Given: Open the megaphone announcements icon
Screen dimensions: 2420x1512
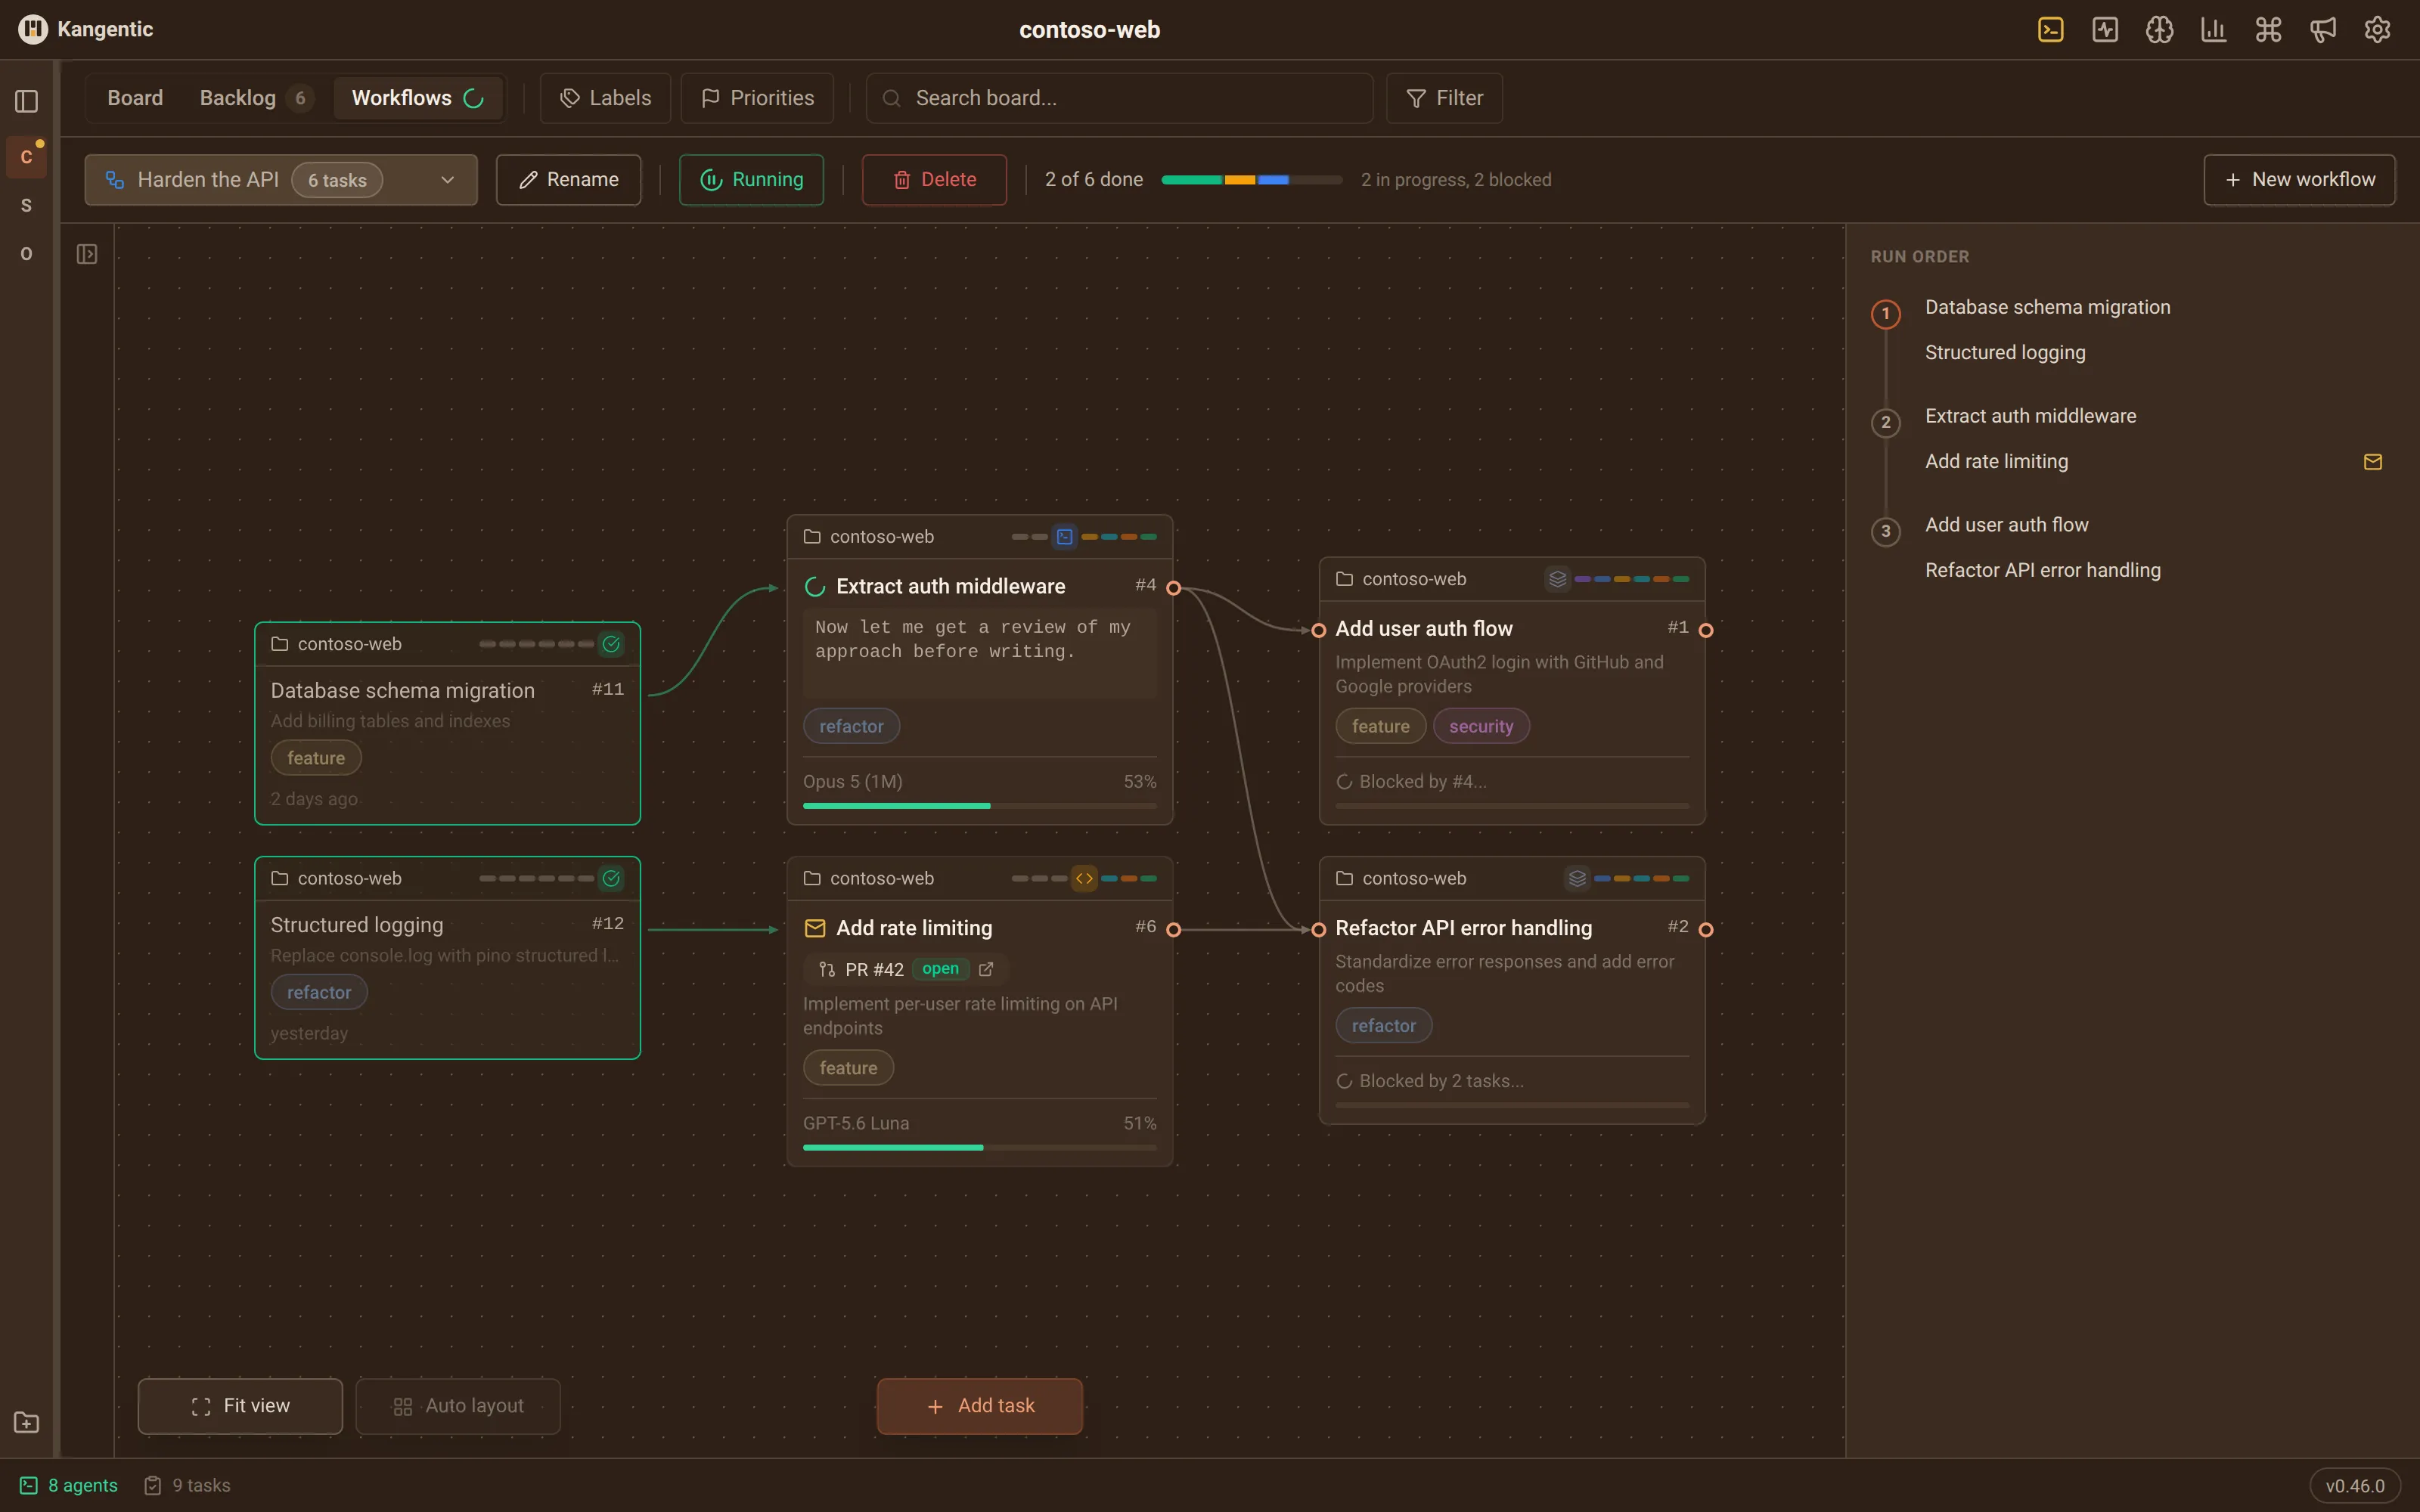Looking at the screenshot, I should tap(2322, 30).
